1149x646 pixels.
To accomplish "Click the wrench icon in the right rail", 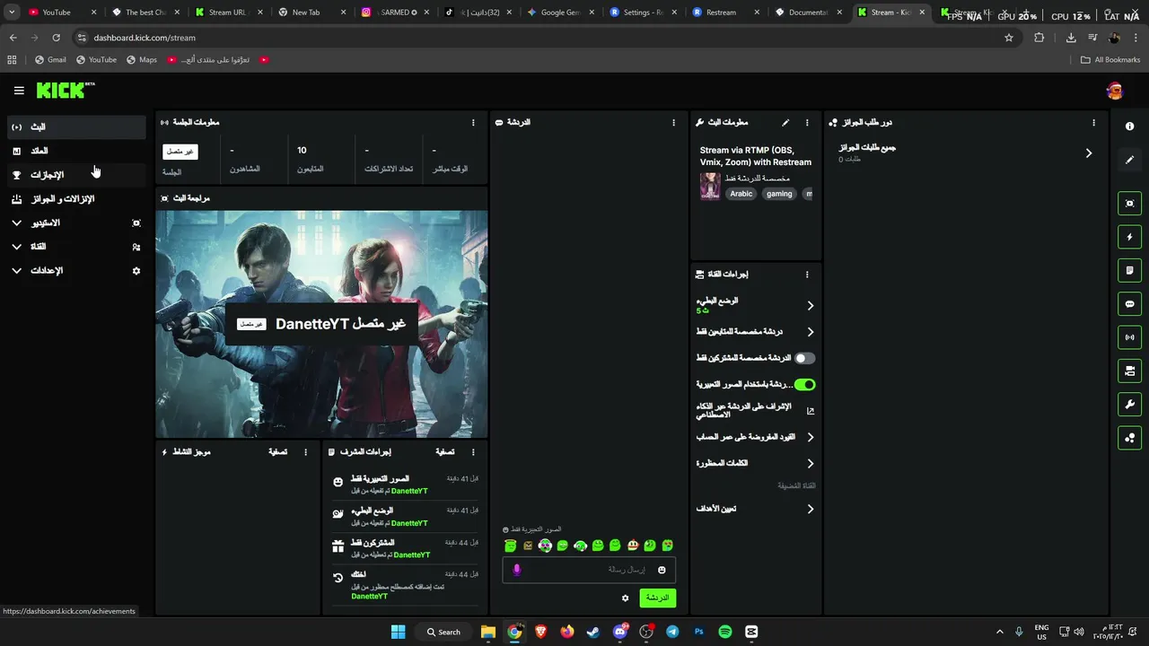I will pyautogui.click(x=1129, y=404).
